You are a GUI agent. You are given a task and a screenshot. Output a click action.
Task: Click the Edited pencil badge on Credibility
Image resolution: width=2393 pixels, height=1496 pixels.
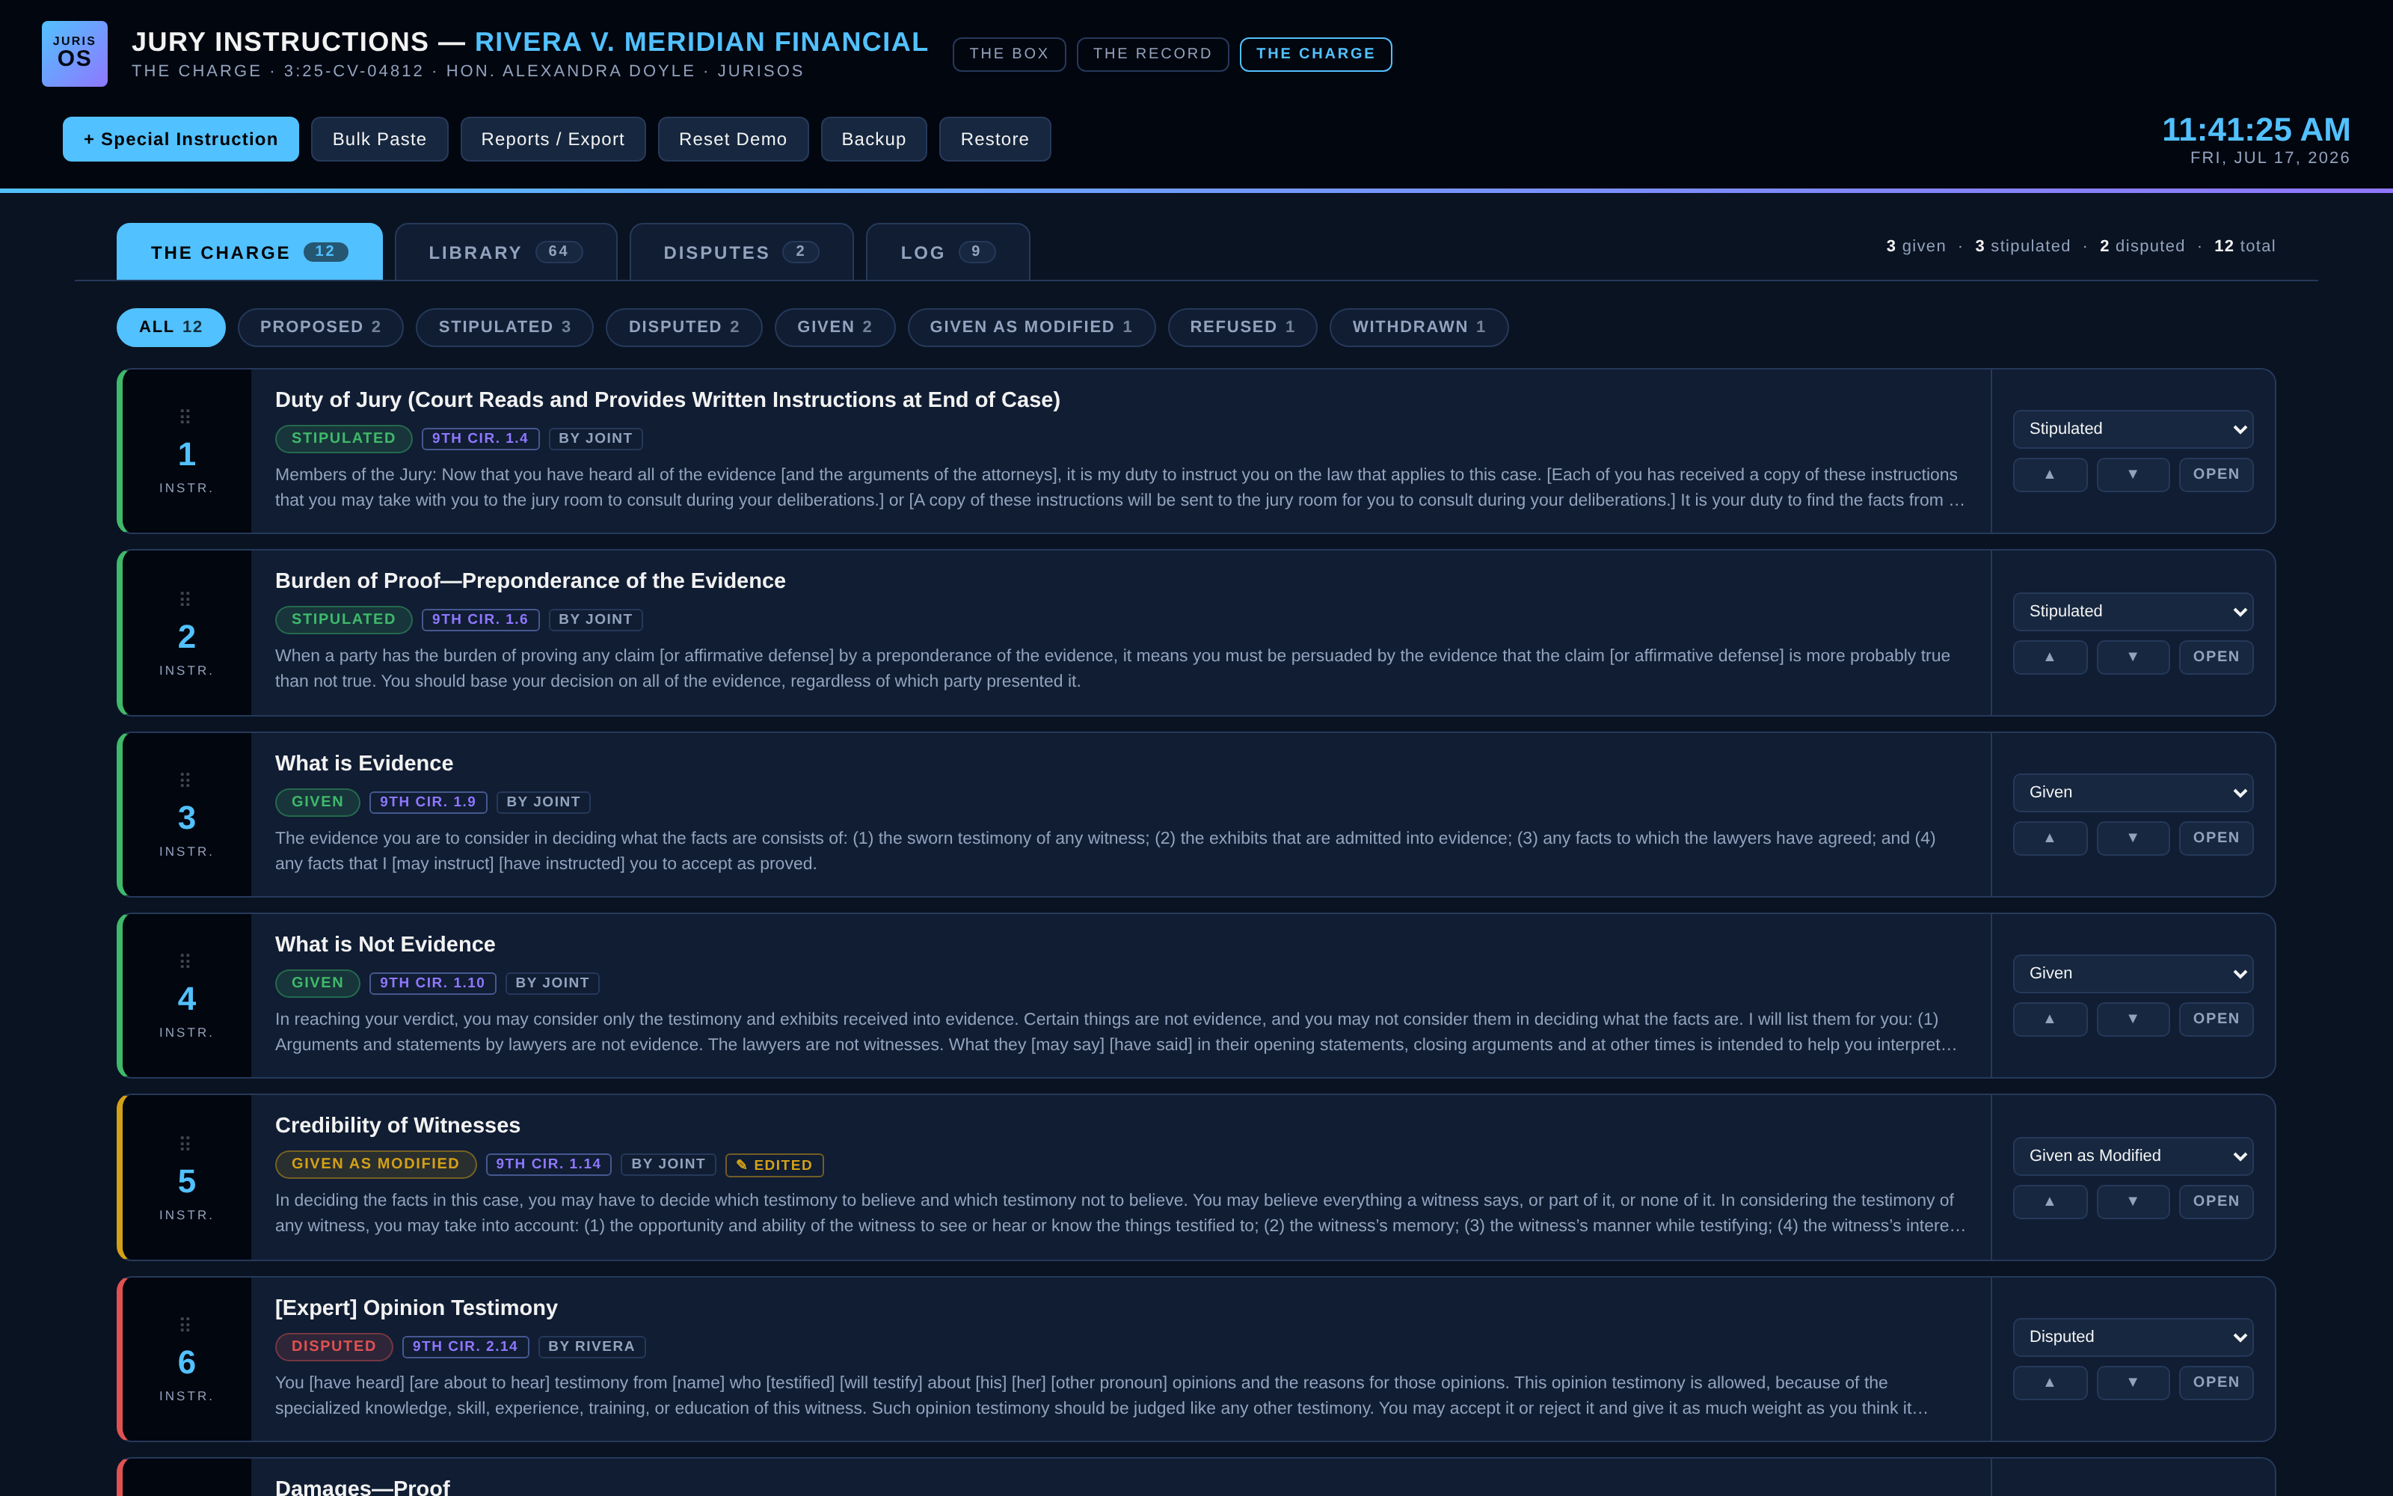click(x=774, y=1165)
